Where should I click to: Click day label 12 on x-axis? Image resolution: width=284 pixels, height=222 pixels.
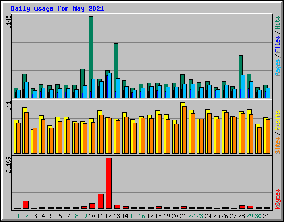(108, 216)
